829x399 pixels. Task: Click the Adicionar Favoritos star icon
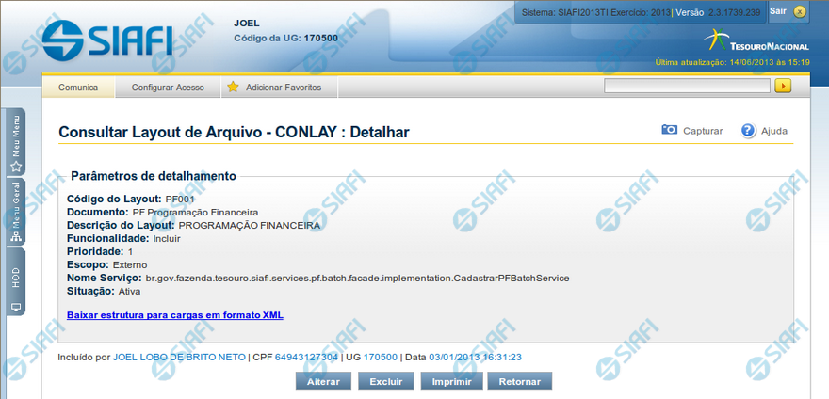pos(233,87)
